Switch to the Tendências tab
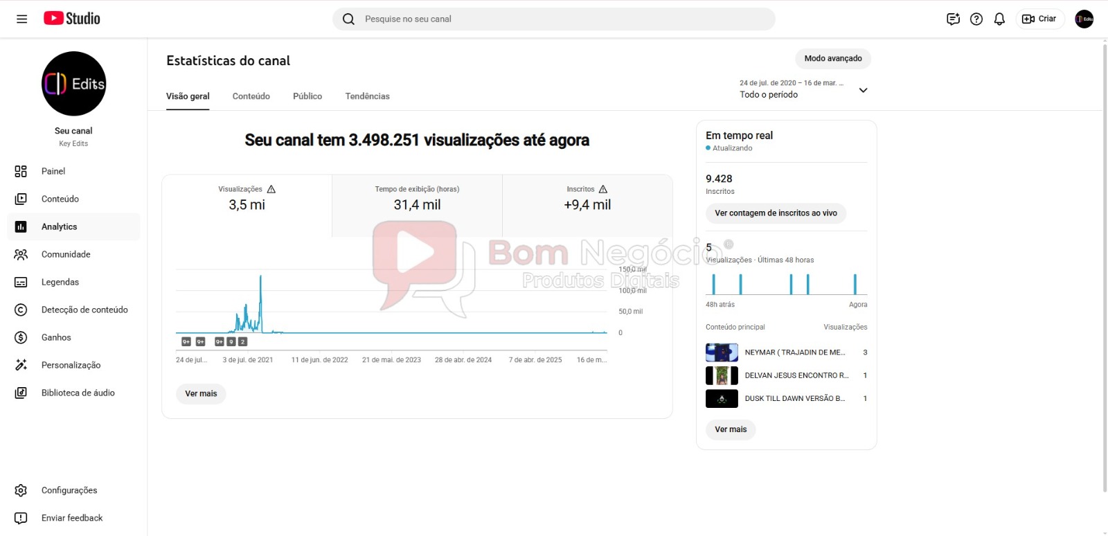Viewport: 1108px width, 536px height. [x=367, y=96]
